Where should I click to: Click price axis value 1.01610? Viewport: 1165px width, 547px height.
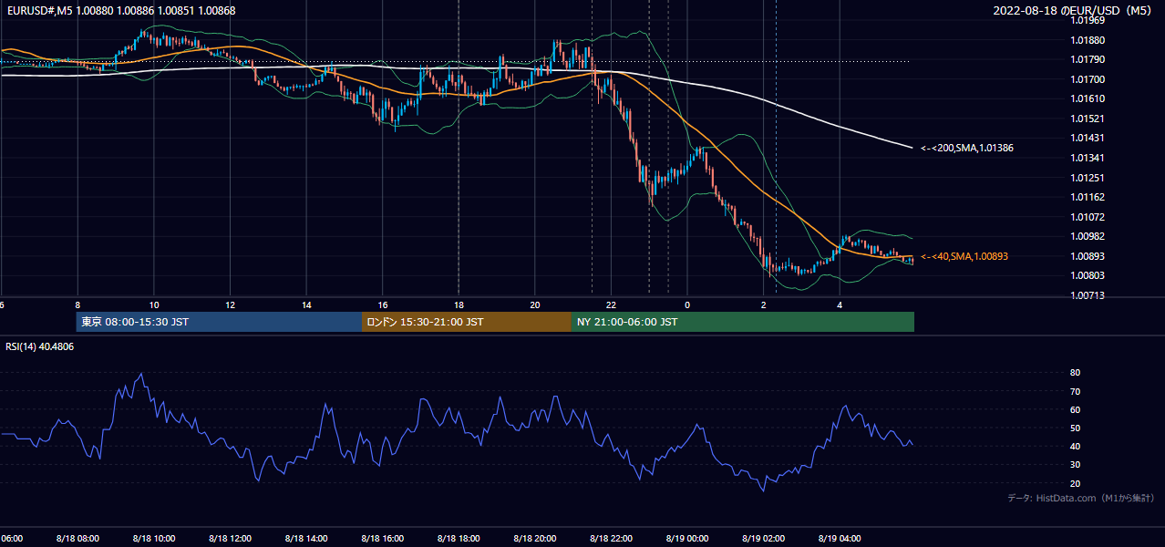coord(1087,98)
